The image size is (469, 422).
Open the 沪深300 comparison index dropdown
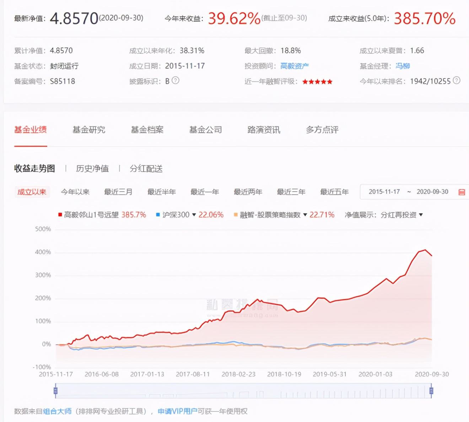click(x=194, y=215)
